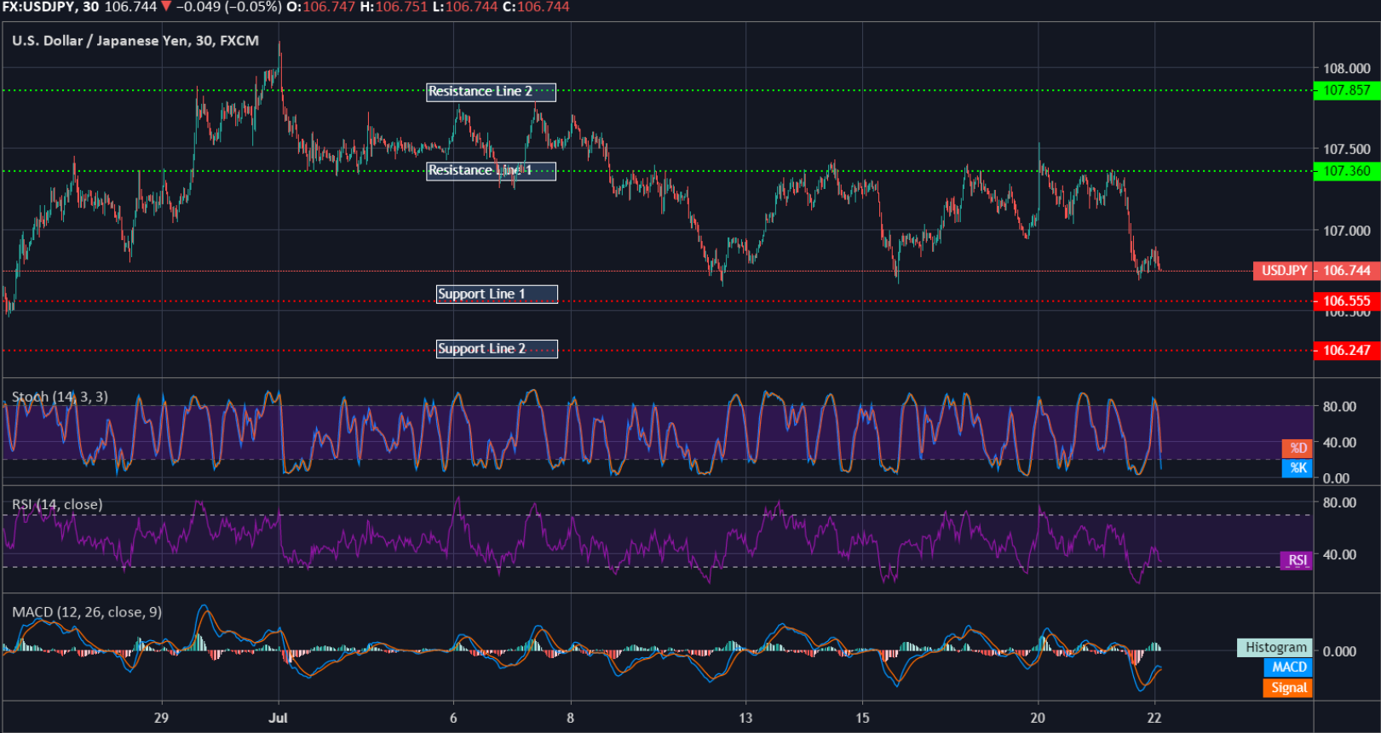Click the 108.000 price axis label
The image size is (1381, 733).
click(1346, 69)
